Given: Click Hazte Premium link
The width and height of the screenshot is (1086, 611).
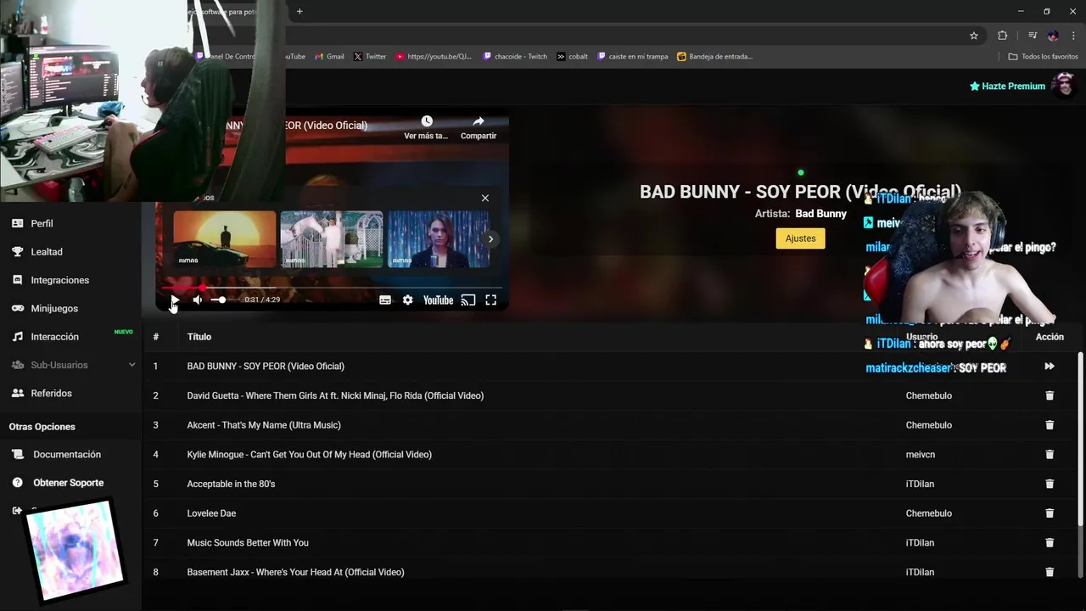Looking at the screenshot, I should tap(1007, 86).
